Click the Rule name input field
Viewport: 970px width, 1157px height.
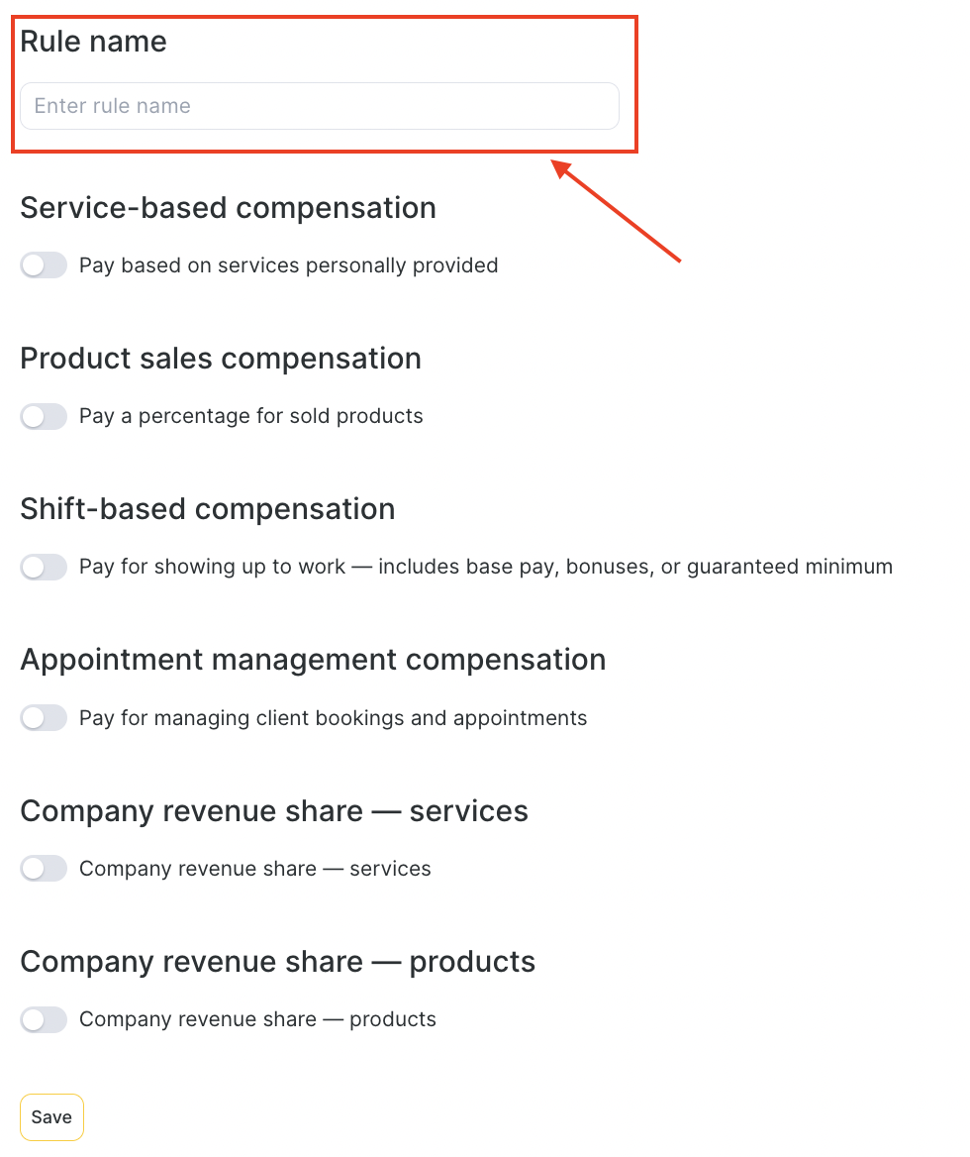[x=319, y=106]
